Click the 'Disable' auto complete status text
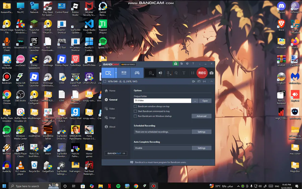Viewport: 302px width, 189px height. 139,148
